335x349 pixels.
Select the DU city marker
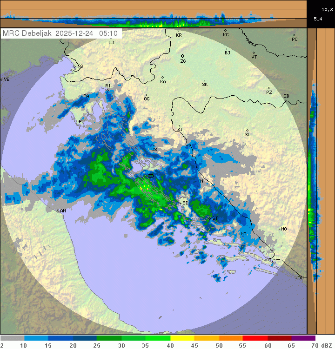[296, 277]
